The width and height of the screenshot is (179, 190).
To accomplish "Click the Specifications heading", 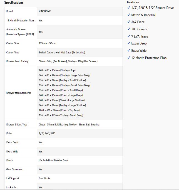I will point(14,3).
